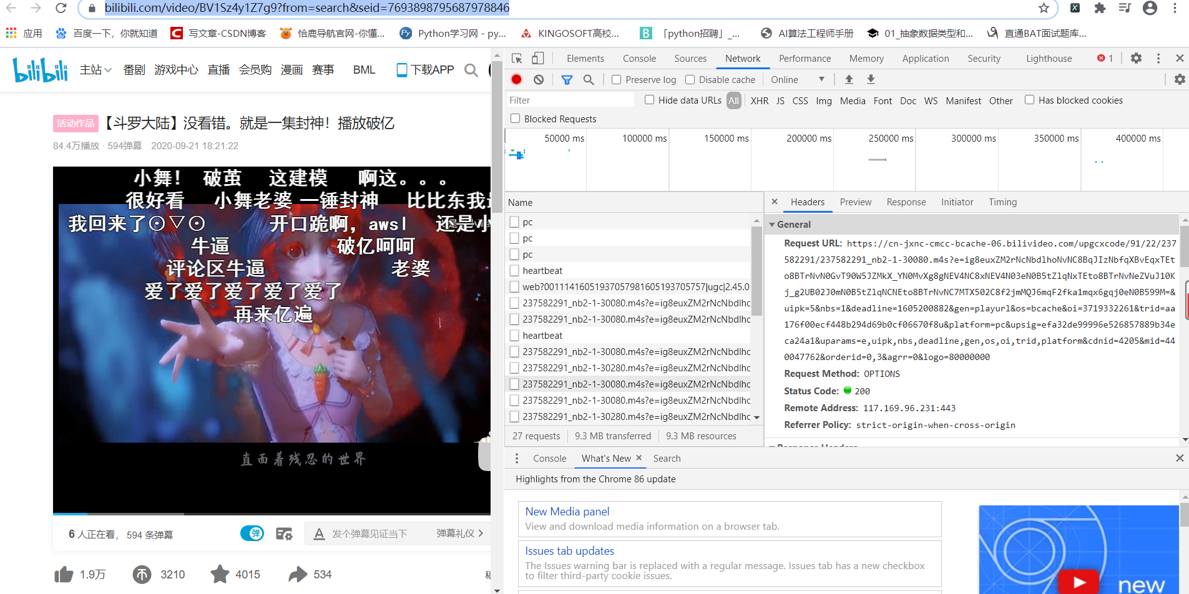Like the video with thumbs-up icon
Screen dimensions: 1189x594
pos(64,574)
